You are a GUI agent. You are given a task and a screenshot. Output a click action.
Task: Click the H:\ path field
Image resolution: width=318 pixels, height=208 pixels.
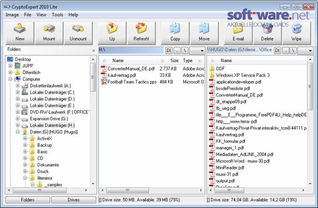click(x=131, y=50)
